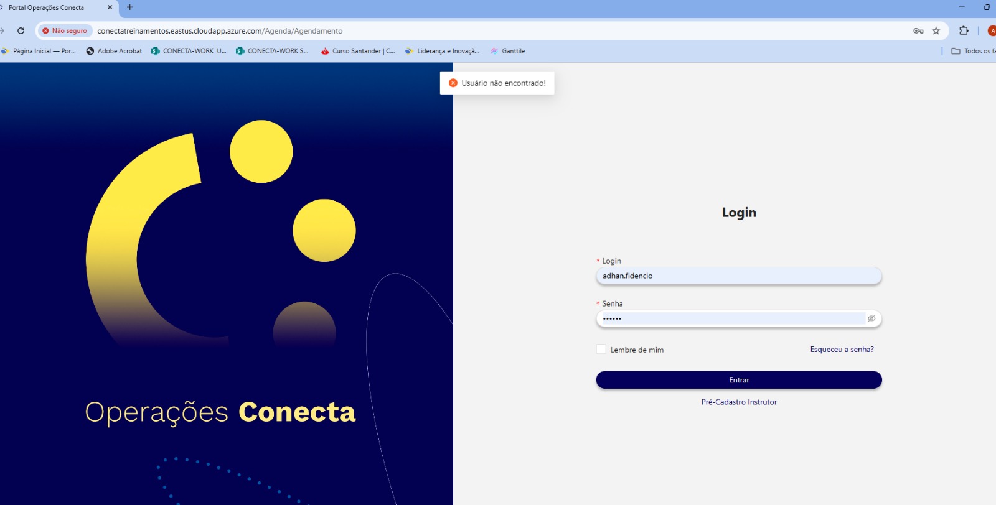Open the Adobe Acrobat bookmark
The image size is (996, 505).
coord(114,51)
